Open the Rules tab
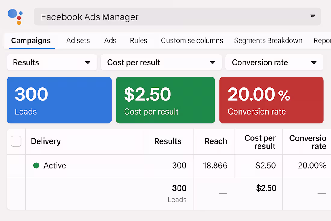The width and height of the screenshot is (331, 221). click(138, 40)
